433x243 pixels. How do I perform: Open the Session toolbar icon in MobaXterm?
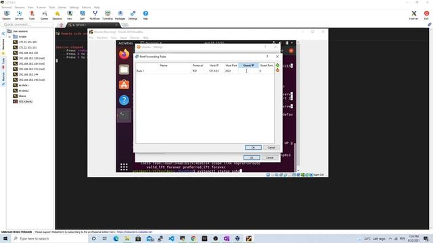(6, 15)
